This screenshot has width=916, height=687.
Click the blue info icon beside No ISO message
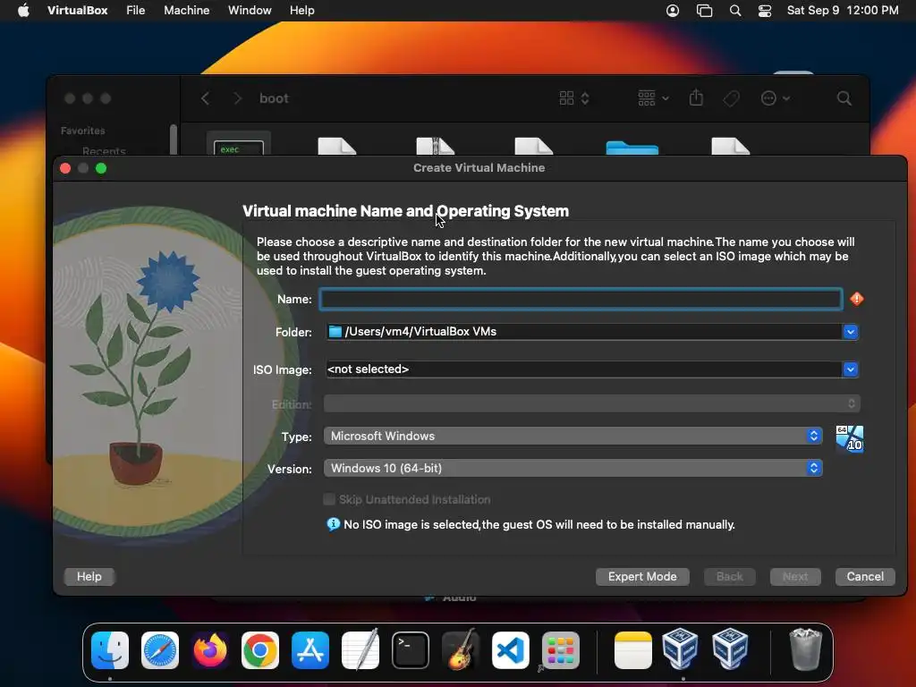point(333,524)
